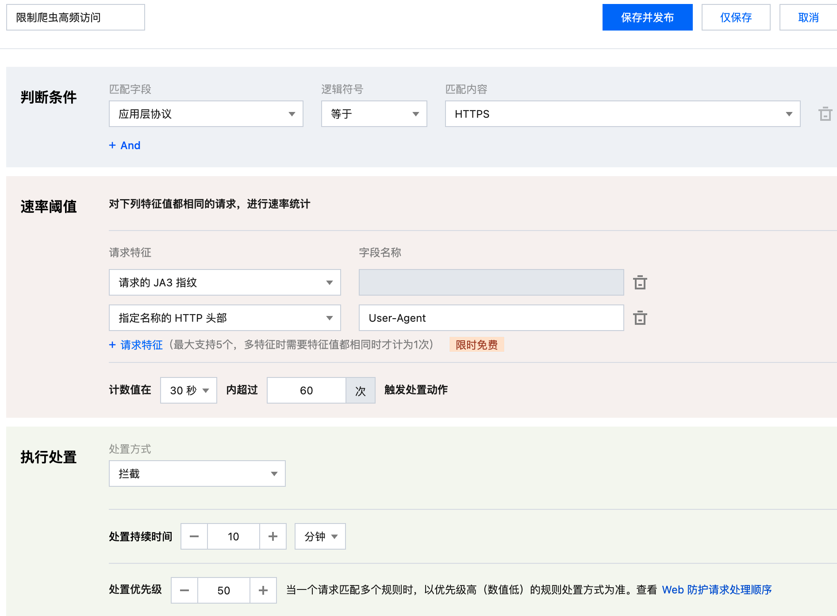This screenshot has height=616, width=837.
Task: Increase the disposal priority value
Action: coord(263,590)
